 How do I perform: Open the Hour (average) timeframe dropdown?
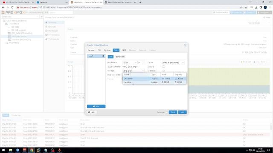258,23
